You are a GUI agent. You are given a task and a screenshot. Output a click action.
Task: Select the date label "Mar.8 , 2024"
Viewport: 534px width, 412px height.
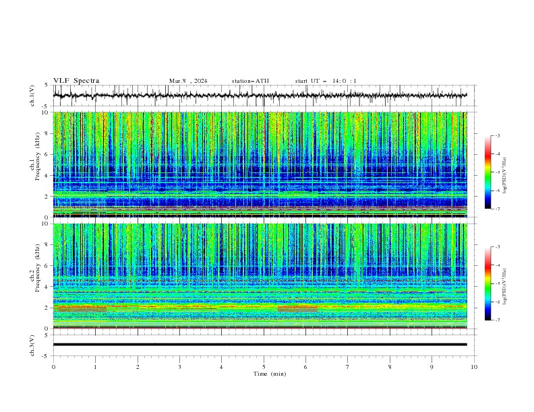coord(188,81)
